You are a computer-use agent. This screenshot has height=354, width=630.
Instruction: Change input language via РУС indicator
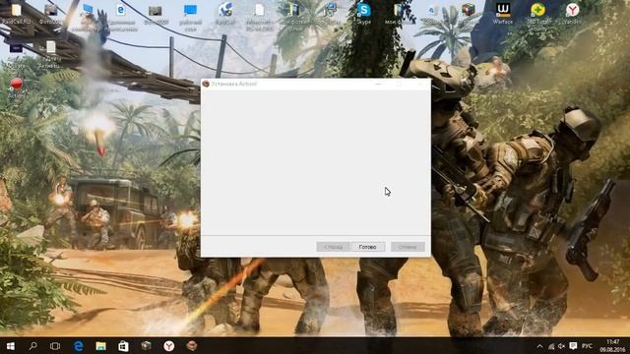pos(587,346)
